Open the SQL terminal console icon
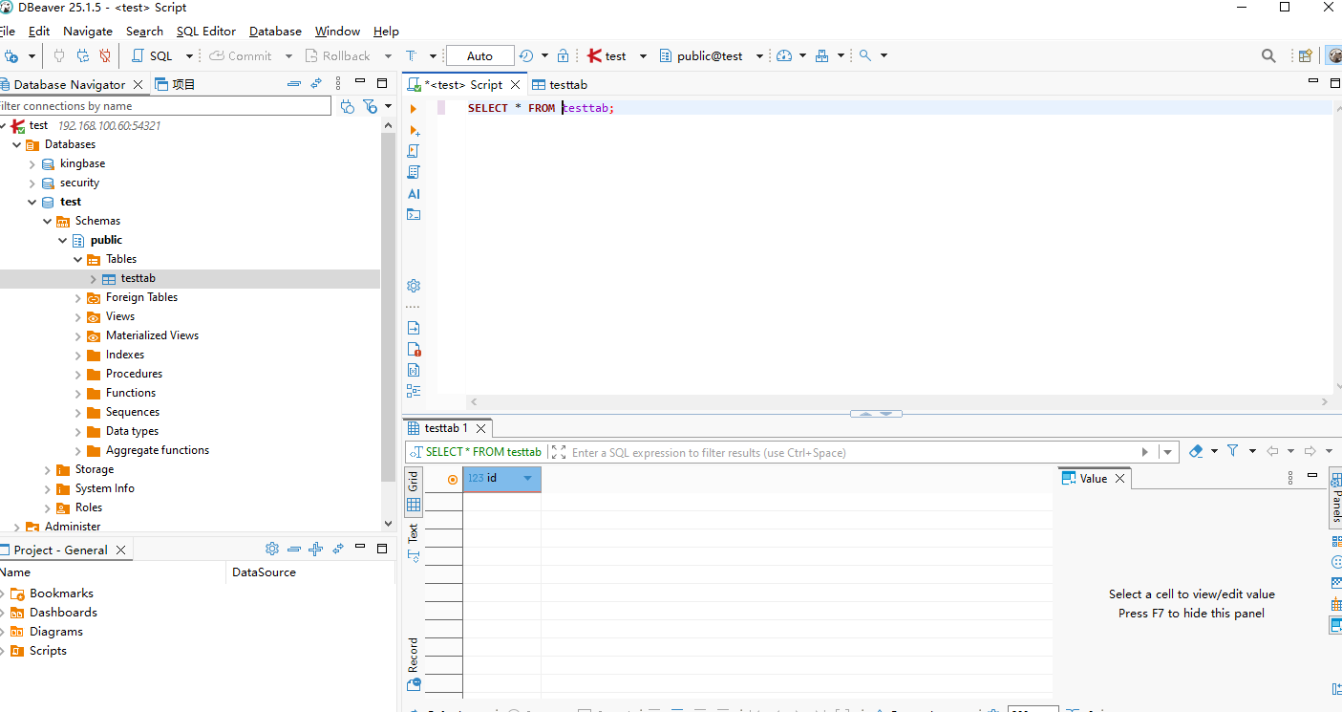The width and height of the screenshot is (1342, 712). [414, 214]
